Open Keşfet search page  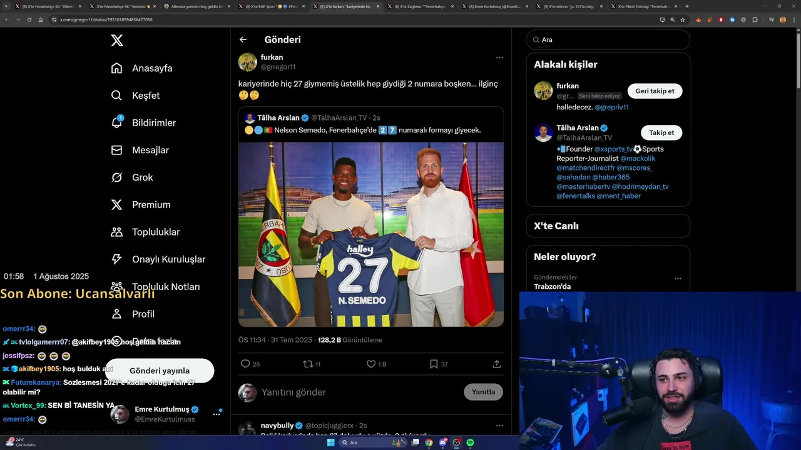click(135, 96)
